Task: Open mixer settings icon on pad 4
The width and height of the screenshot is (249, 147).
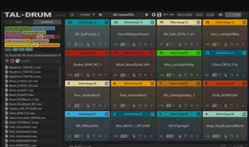Action: 244,114
